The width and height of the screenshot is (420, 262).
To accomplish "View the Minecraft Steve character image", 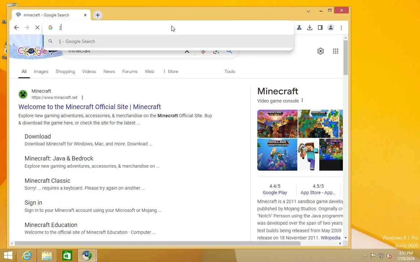I will (x=308, y=155).
